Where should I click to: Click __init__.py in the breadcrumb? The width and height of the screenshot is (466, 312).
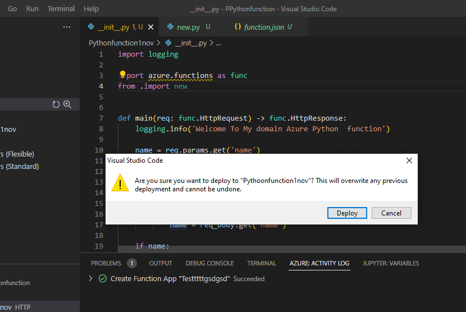pos(190,43)
